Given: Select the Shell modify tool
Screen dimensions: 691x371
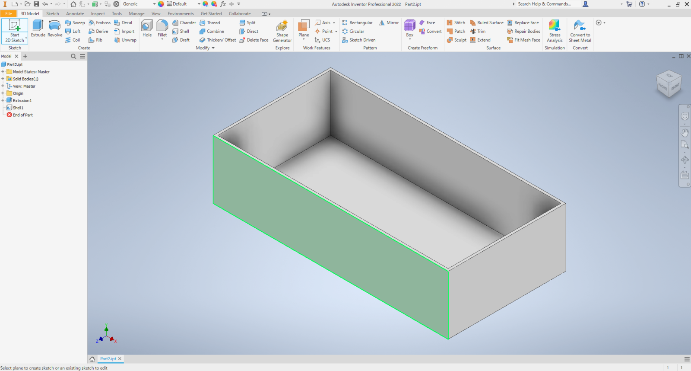Looking at the screenshot, I should click(181, 32).
